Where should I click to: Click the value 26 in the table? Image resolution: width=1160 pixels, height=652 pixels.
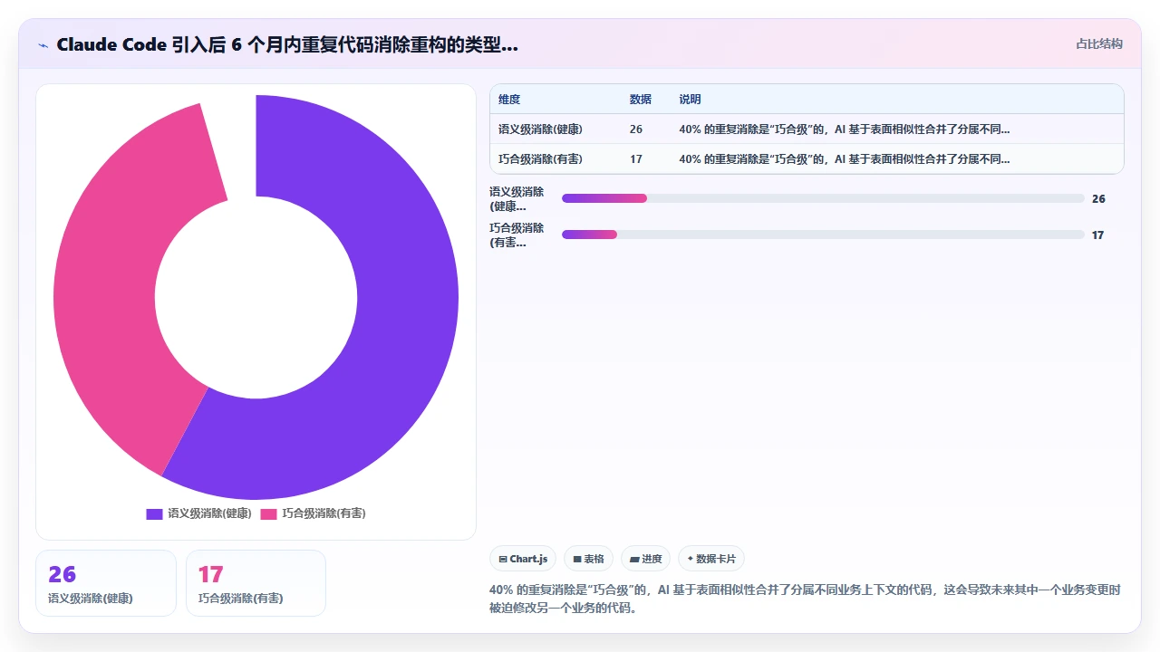[636, 129]
